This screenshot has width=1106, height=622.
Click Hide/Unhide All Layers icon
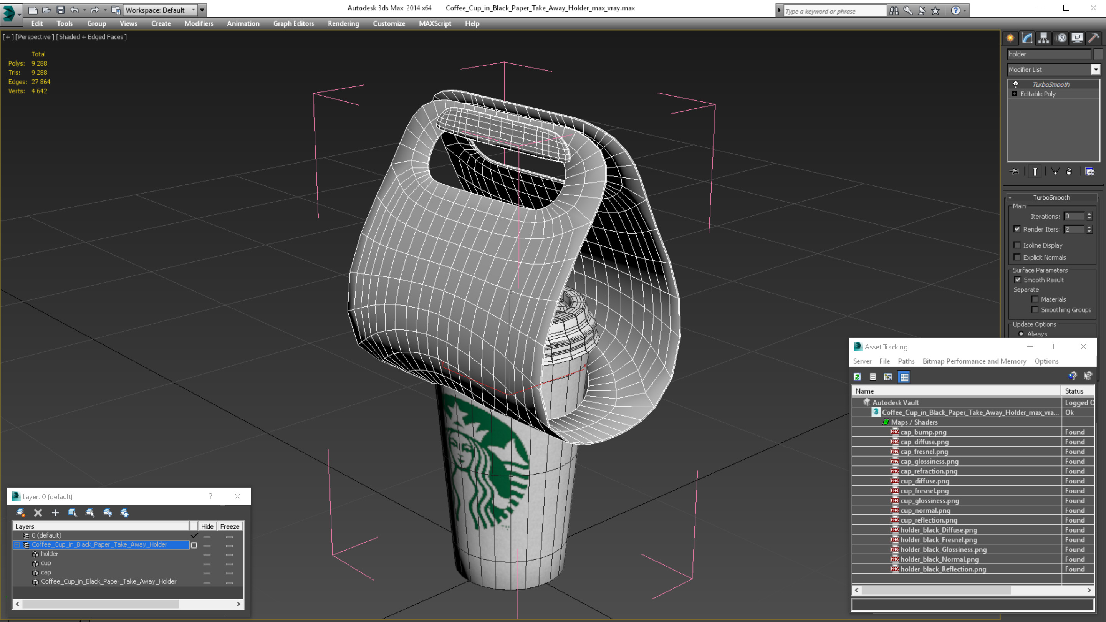pyautogui.click(x=108, y=513)
